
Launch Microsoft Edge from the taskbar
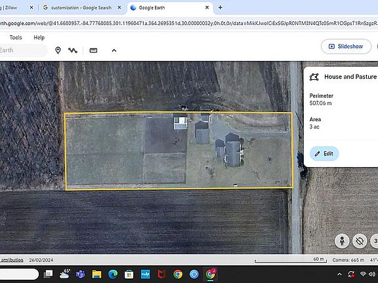(x=113, y=274)
